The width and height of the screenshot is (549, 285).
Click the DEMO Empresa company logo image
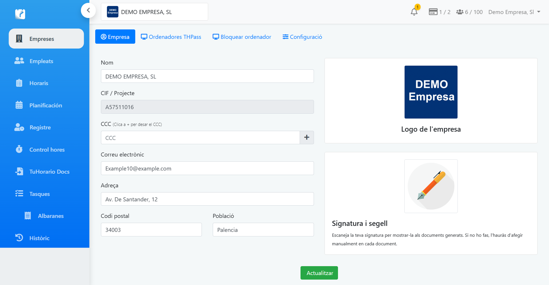coord(431,92)
